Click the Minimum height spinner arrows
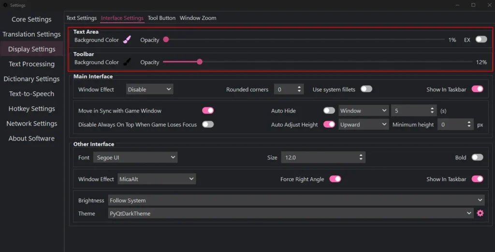This screenshot has height=252, width=495. tap(469, 125)
